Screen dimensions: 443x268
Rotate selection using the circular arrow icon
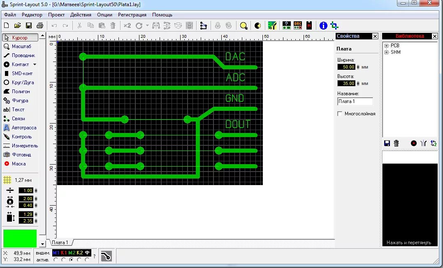click(139, 25)
